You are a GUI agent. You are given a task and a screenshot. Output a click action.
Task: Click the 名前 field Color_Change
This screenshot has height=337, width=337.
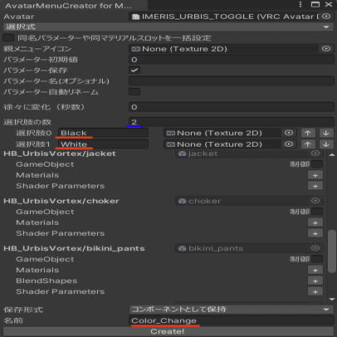(x=232, y=320)
